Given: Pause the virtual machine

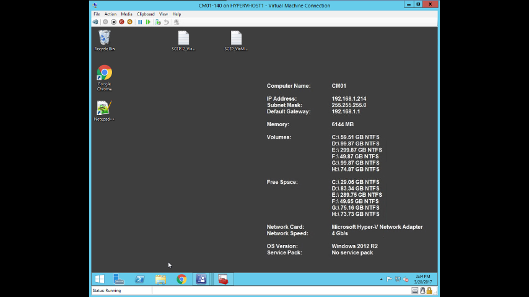Looking at the screenshot, I should [140, 22].
